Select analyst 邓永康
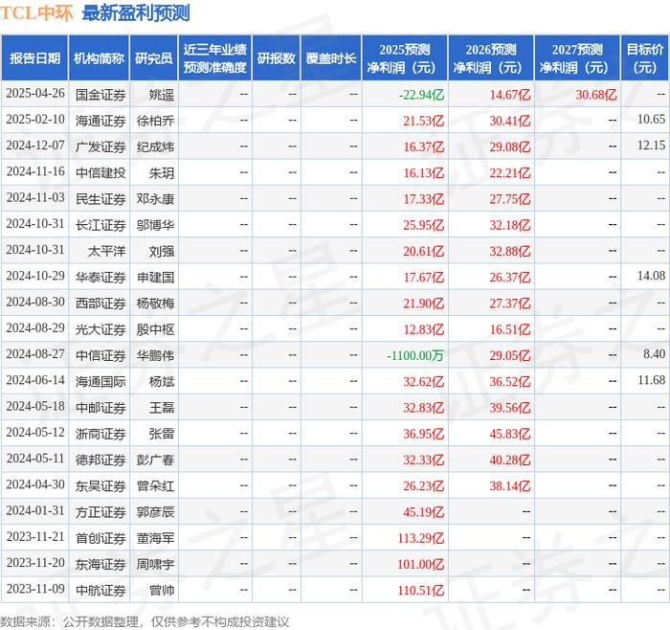 tap(155, 199)
